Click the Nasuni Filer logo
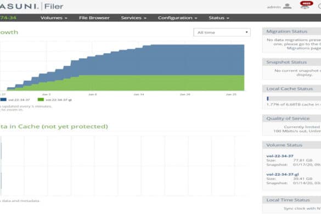 (x=32, y=6)
